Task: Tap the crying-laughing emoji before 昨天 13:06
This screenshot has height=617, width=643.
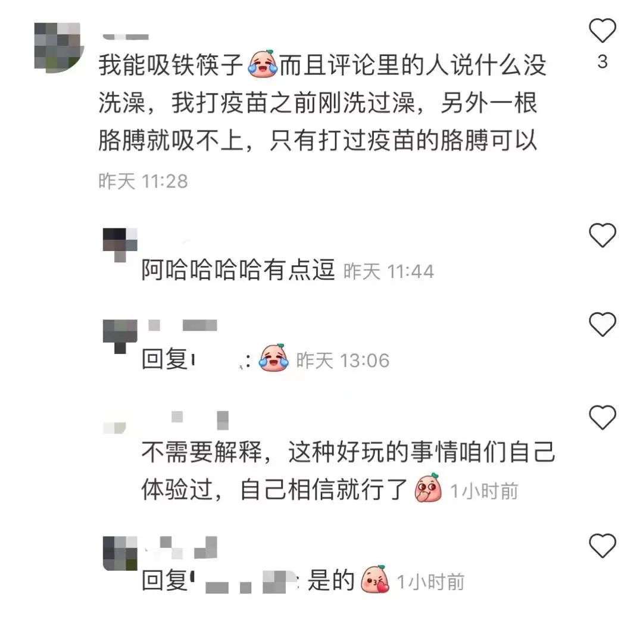Action: [x=273, y=358]
